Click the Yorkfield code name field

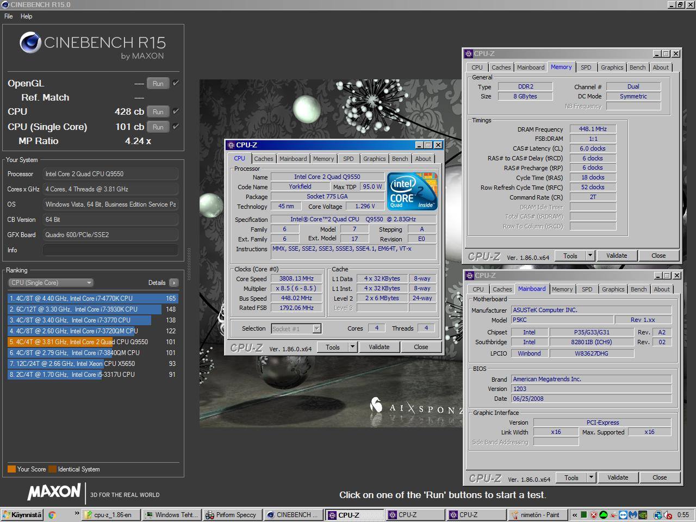[x=300, y=187]
